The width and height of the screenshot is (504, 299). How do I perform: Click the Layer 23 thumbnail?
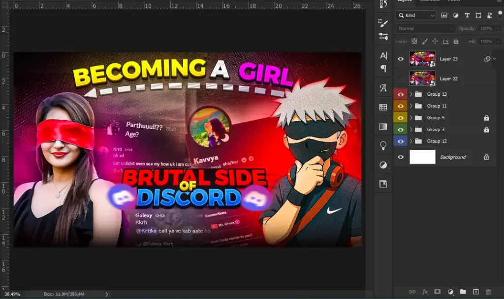(x=422, y=59)
